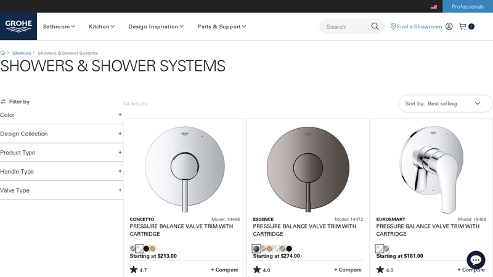Image resolution: width=493 pixels, height=277 pixels.
Task: Open the Kitchen menu
Action: [x=102, y=26]
